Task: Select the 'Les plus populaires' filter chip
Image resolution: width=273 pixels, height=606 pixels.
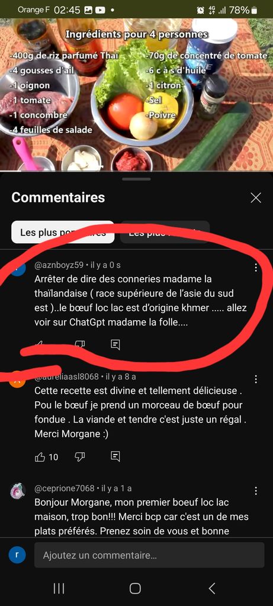Action: click(63, 232)
